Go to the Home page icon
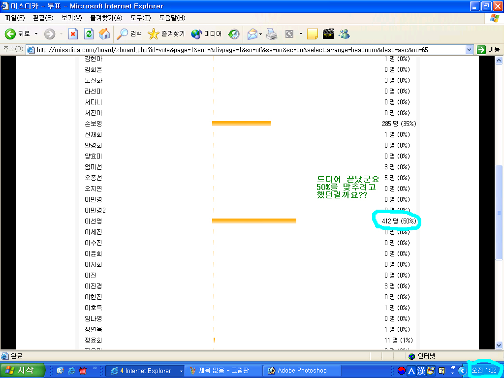Screen dimensions: 504x378 [104, 34]
